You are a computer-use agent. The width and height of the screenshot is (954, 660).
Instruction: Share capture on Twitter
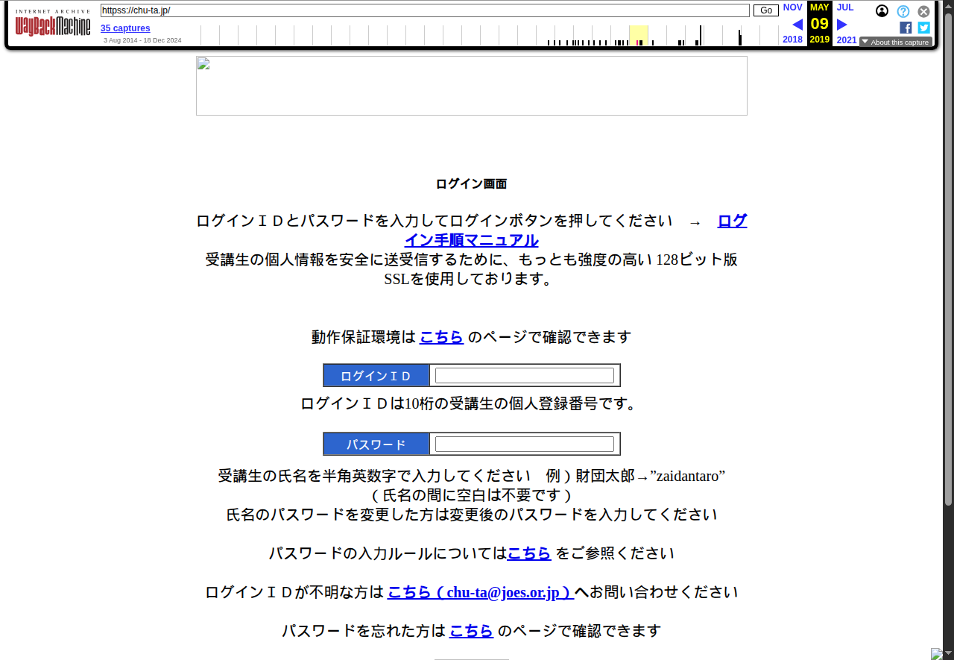coord(923,28)
